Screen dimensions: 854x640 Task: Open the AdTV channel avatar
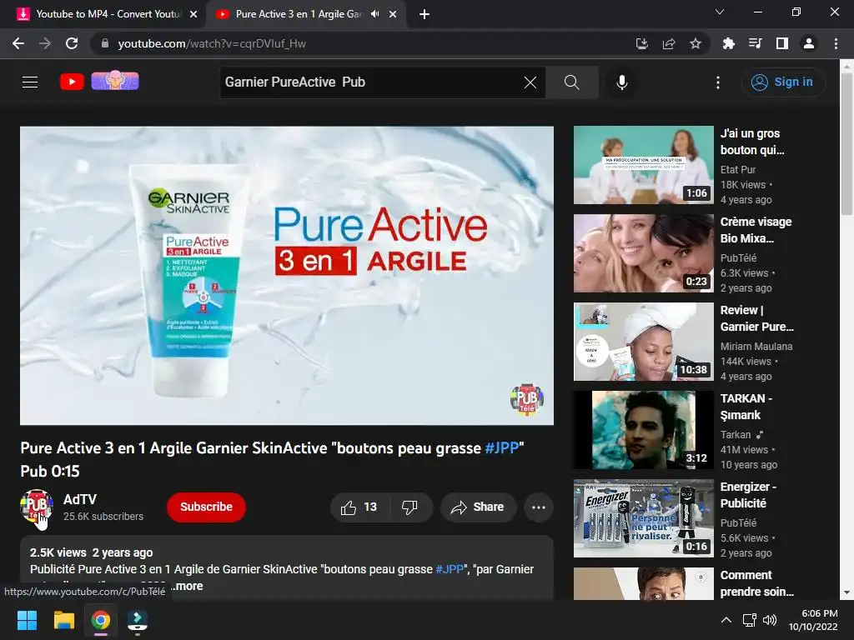[x=37, y=506]
